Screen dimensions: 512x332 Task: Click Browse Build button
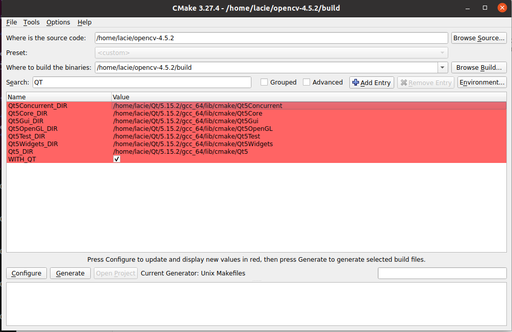pos(479,68)
